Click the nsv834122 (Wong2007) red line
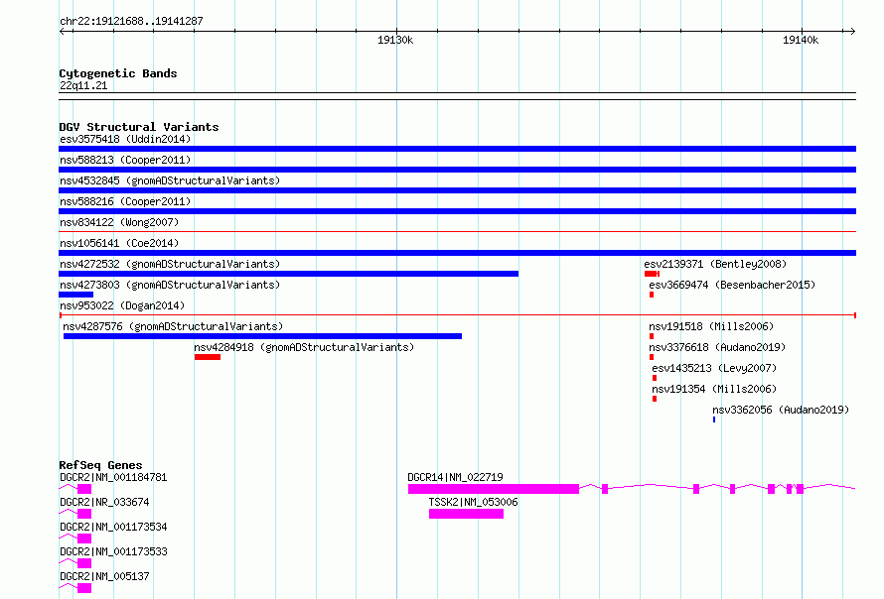 point(457,231)
